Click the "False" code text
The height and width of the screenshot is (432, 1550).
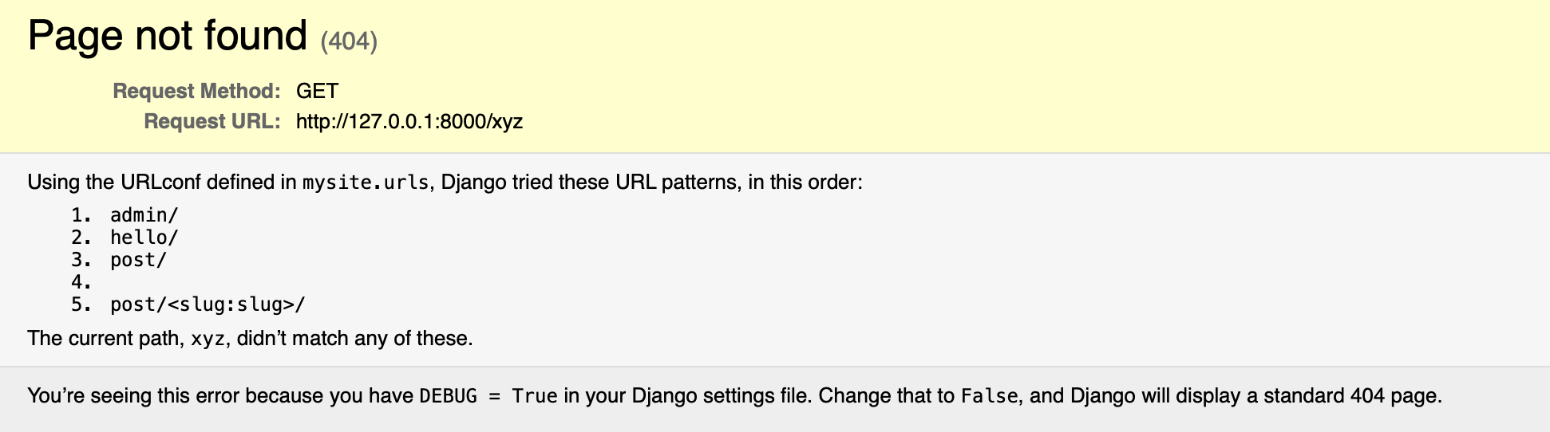(989, 396)
